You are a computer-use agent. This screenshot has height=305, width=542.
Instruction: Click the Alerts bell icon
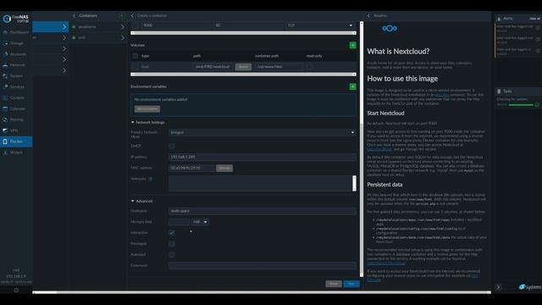coord(499,19)
